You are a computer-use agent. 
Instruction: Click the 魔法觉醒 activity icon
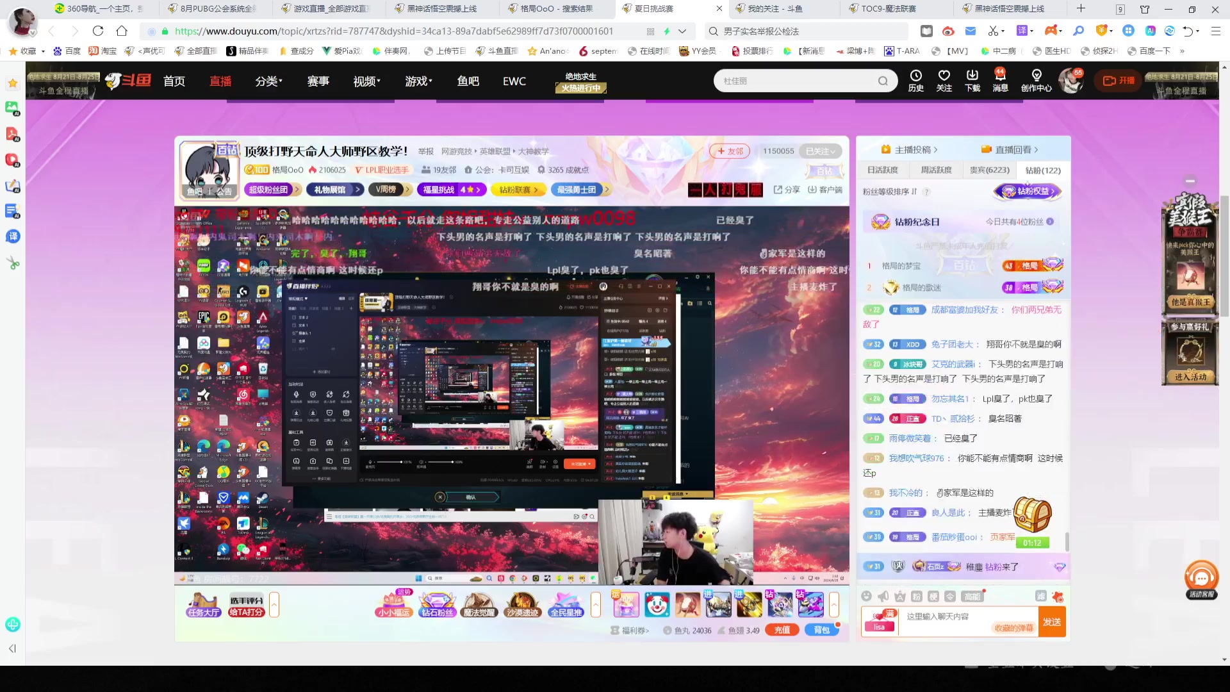(479, 605)
